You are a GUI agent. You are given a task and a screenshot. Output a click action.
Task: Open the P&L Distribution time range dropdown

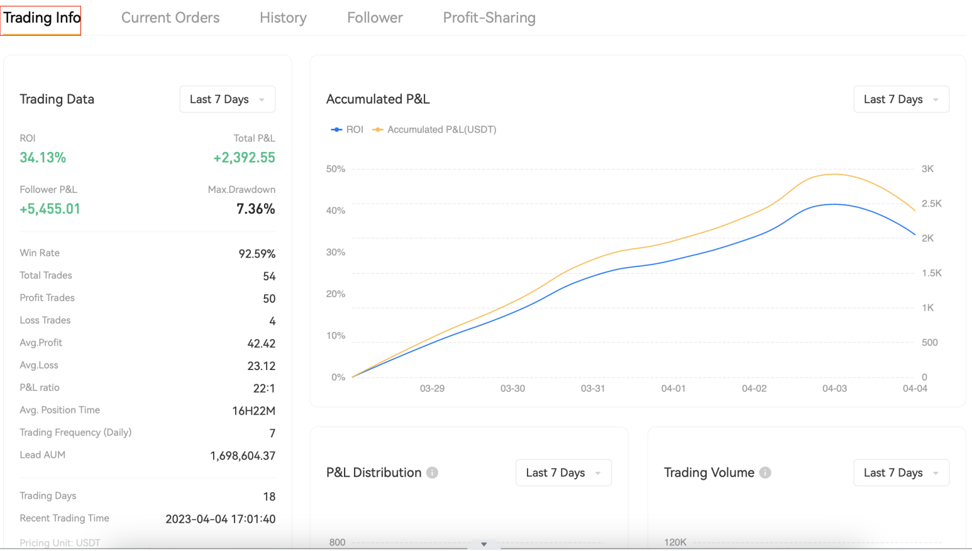click(x=563, y=472)
